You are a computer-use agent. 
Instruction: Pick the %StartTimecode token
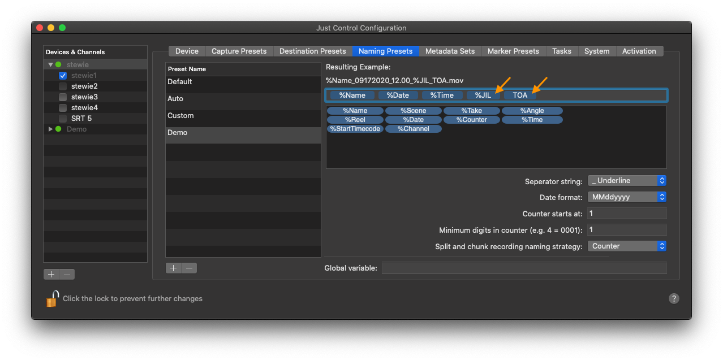(355, 129)
